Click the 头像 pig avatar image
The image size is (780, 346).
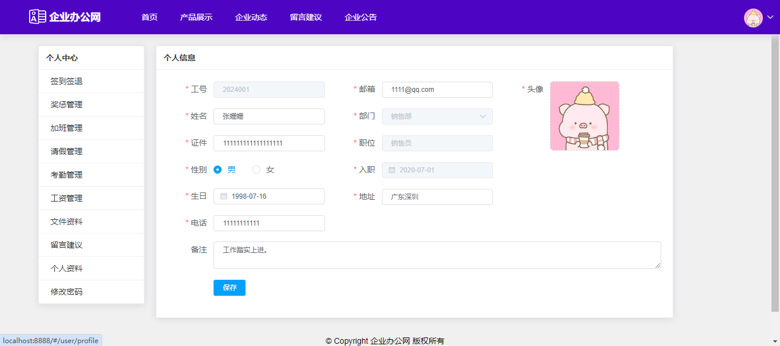584,116
